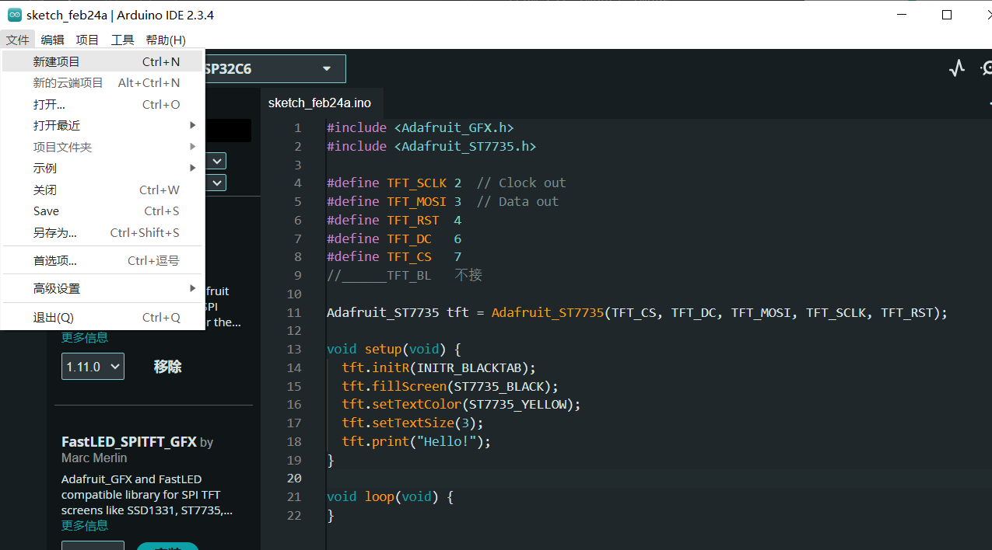Image resolution: width=992 pixels, height=550 pixels.
Task: Click the 文件 menu in menu bar
Action: click(x=18, y=40)
